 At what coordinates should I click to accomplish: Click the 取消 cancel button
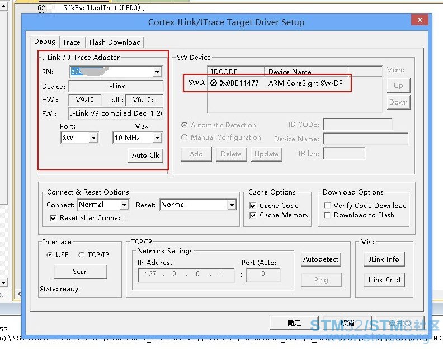[347, 322]
